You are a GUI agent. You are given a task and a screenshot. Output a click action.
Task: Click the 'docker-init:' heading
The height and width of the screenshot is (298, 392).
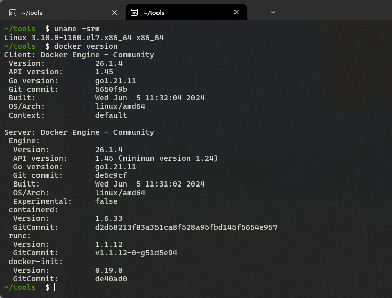coord(35,262)
